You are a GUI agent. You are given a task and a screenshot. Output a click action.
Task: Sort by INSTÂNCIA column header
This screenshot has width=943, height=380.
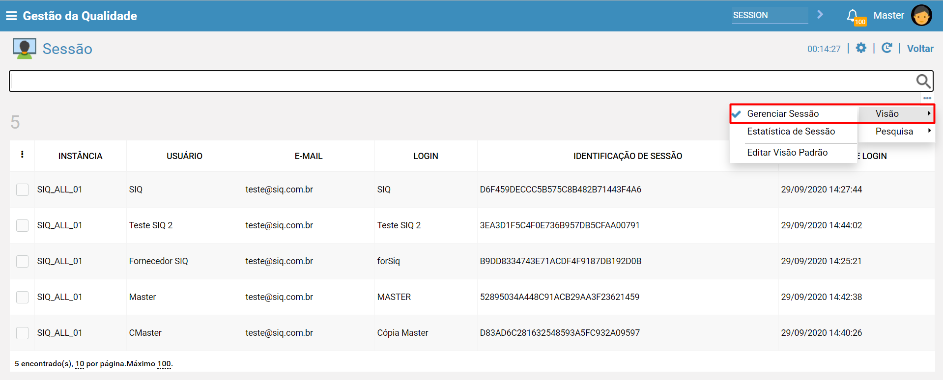(x=80, y=156)
